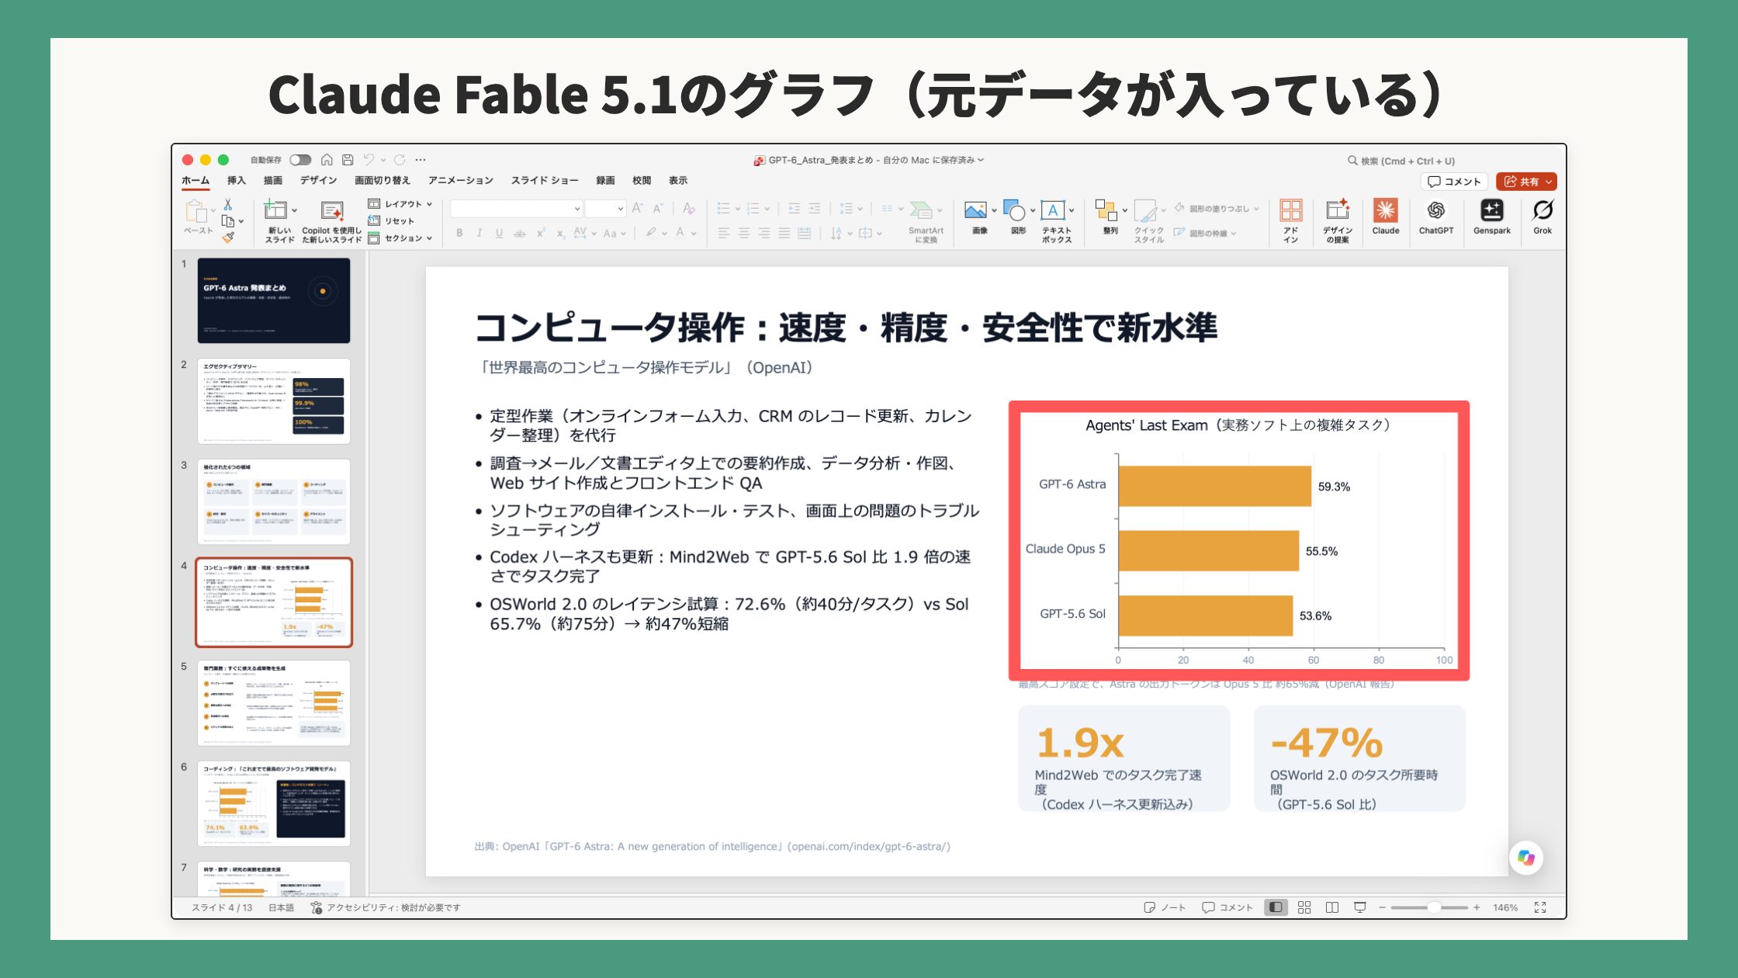Screen dimensions: 1738x978
Task: Open the section (セクション) dropdown
Action: pyautogui.click(x=400, y=238)
